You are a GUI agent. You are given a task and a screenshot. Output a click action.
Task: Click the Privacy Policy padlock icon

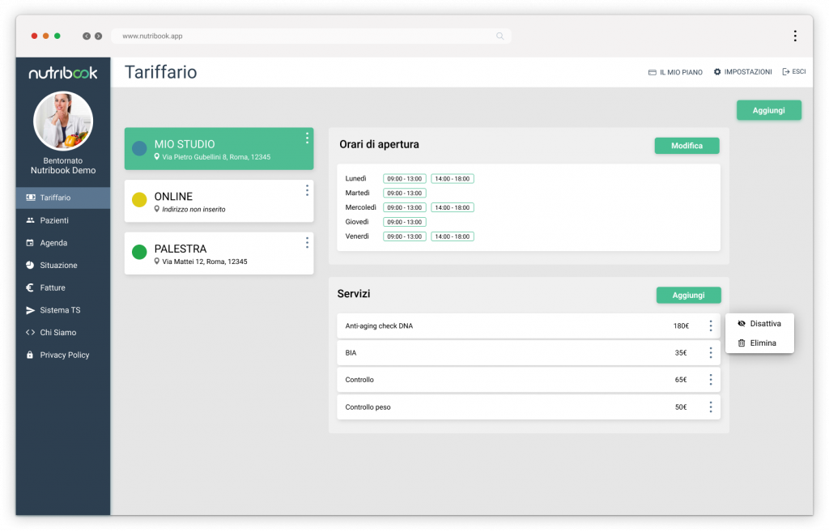(x=30, y=355)
